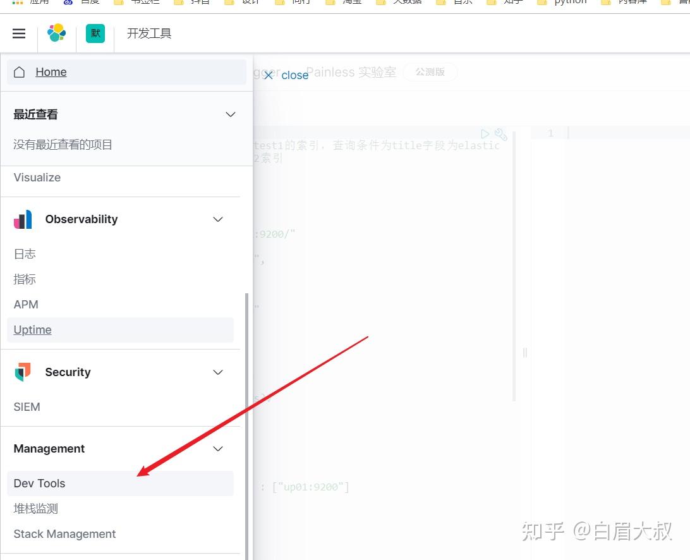Click the hamburger menu icon to collapse navigation

pyautogui.click(x=19, y=33)
